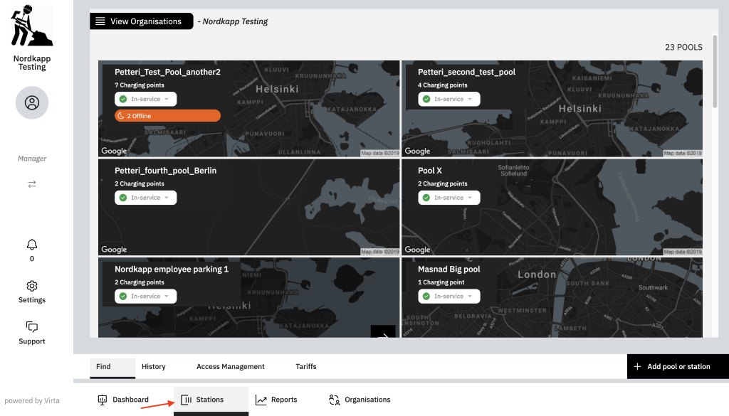Click Add pool or station button
The width and height of the screenshot is (729, 416).
pyautogui.click(x=678, y=367)
